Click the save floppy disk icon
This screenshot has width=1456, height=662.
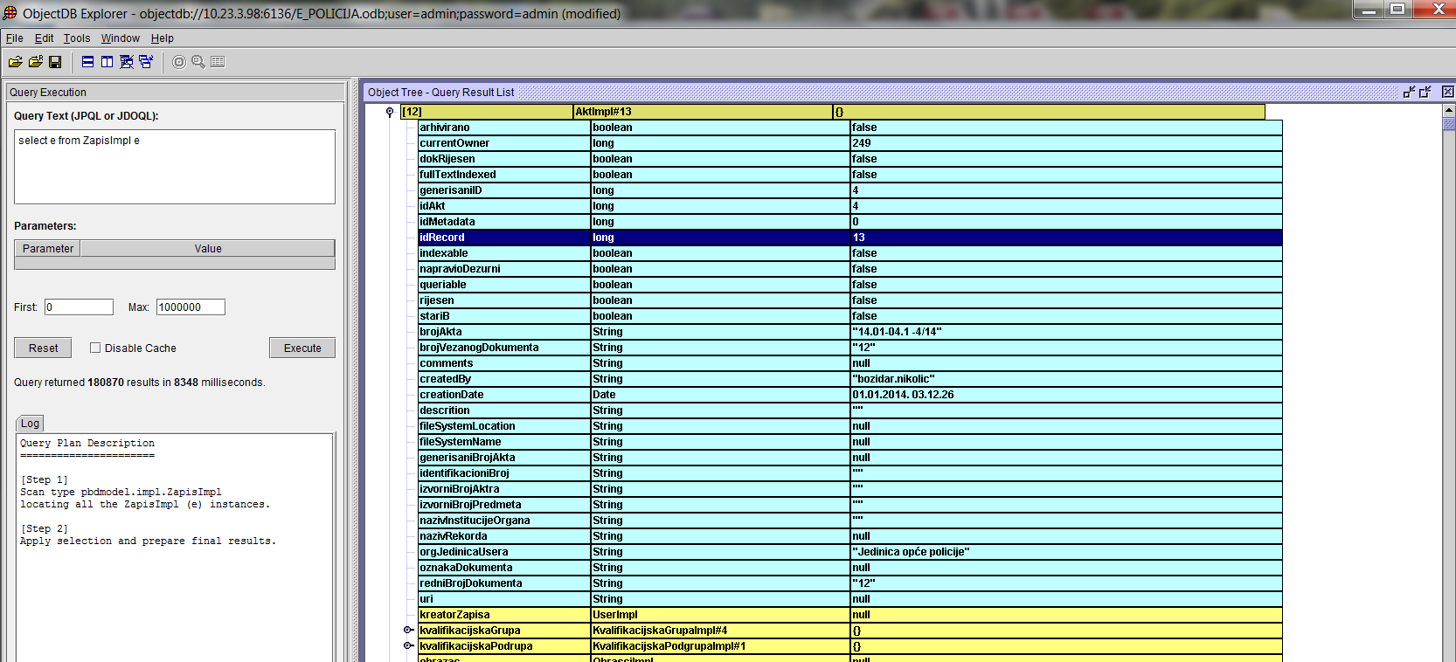(x=55, y=62)
